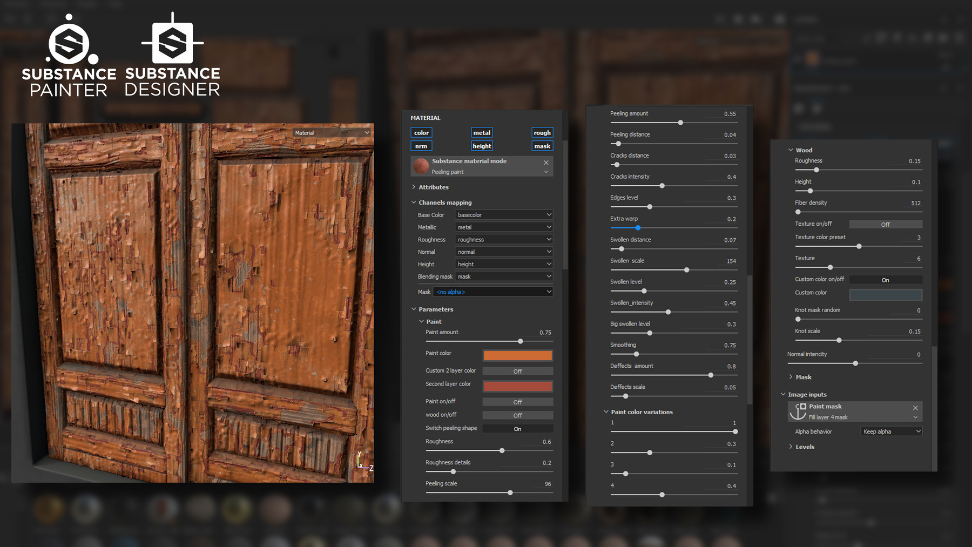Click the XYZ axis gizmo in viewport
Image resolution: width=972 pixels, height=547 pixels.
(364, 461)
